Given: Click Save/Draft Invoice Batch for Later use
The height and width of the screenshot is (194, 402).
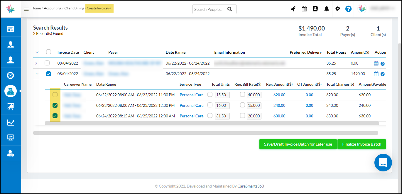Looking at the screenshot, I should point(298,144).
